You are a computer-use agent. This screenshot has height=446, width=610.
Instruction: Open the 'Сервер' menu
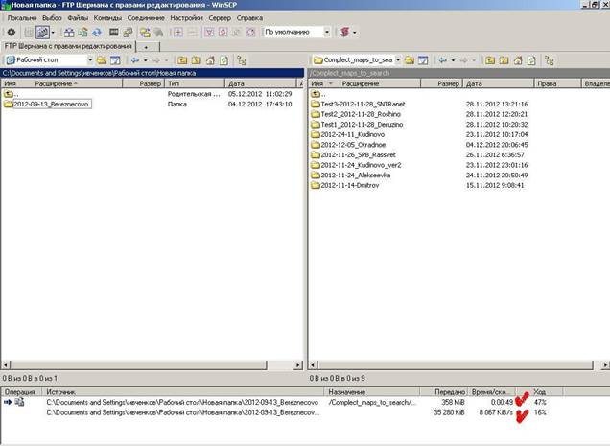(x=220, y=18)
